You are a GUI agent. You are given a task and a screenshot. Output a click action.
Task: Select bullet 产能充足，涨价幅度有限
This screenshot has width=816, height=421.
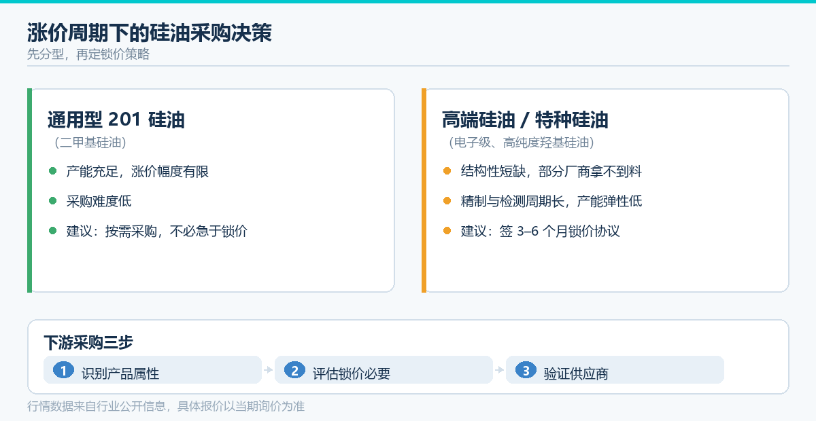tap(137, 171)
